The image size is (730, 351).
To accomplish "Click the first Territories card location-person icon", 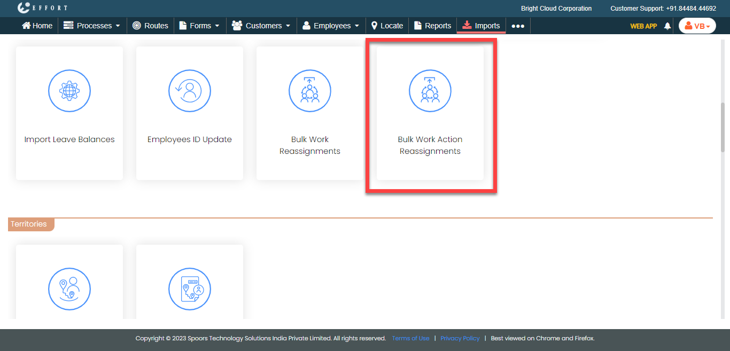I will click(69, 288).
